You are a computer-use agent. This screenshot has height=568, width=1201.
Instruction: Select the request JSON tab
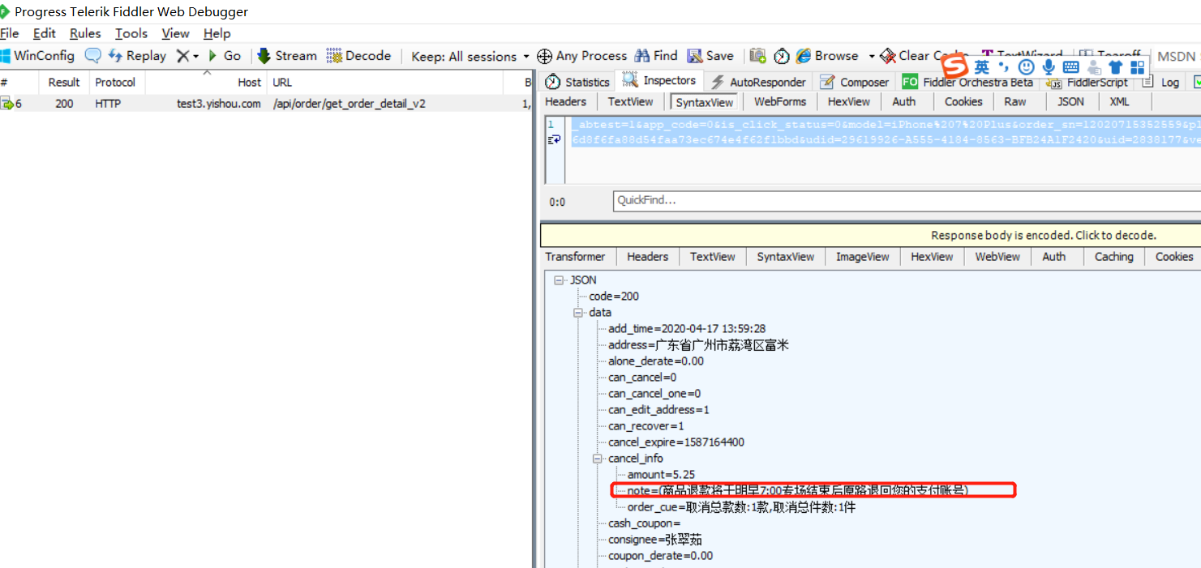coord(1070,102)
